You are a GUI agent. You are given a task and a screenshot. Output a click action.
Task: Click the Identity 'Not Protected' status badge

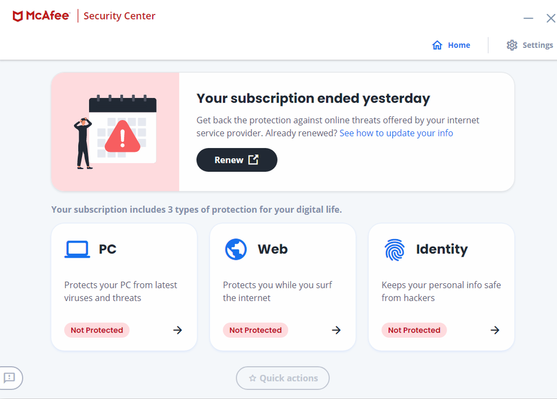414,330
